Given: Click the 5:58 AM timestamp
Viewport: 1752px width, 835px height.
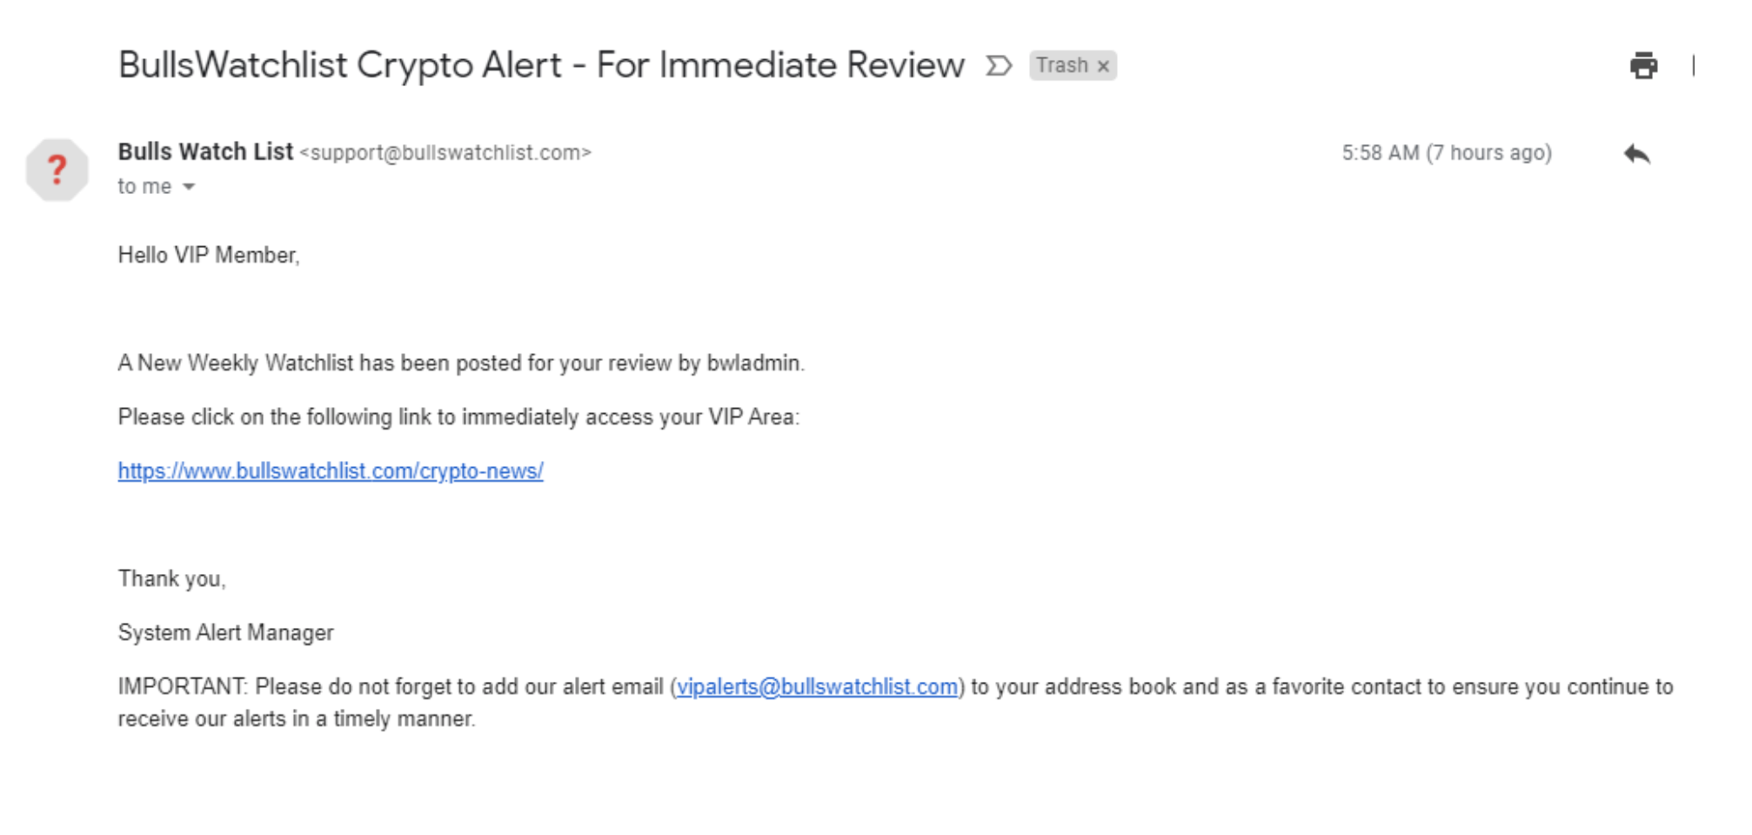Looking at the screenshot, I should (x=1447, y=153).
